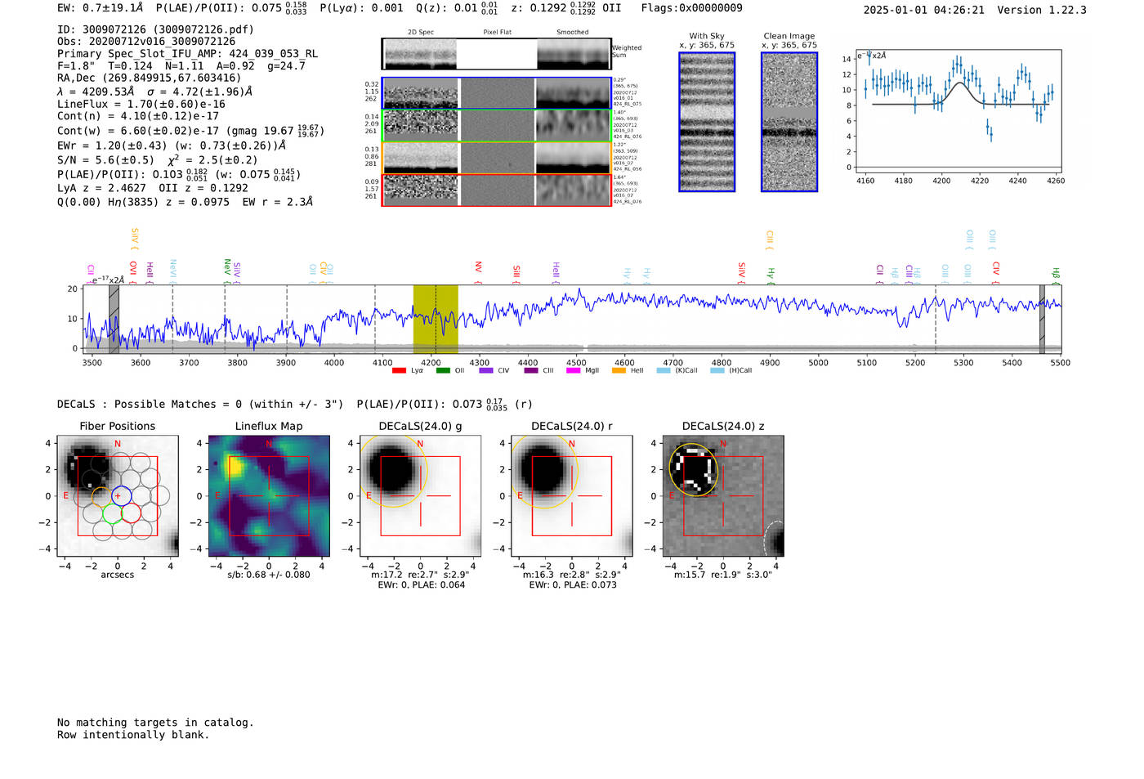The width and height of the screenshot is (1144, 779).
Task: Open the Fiber Positions image panel
Action: 118,495
